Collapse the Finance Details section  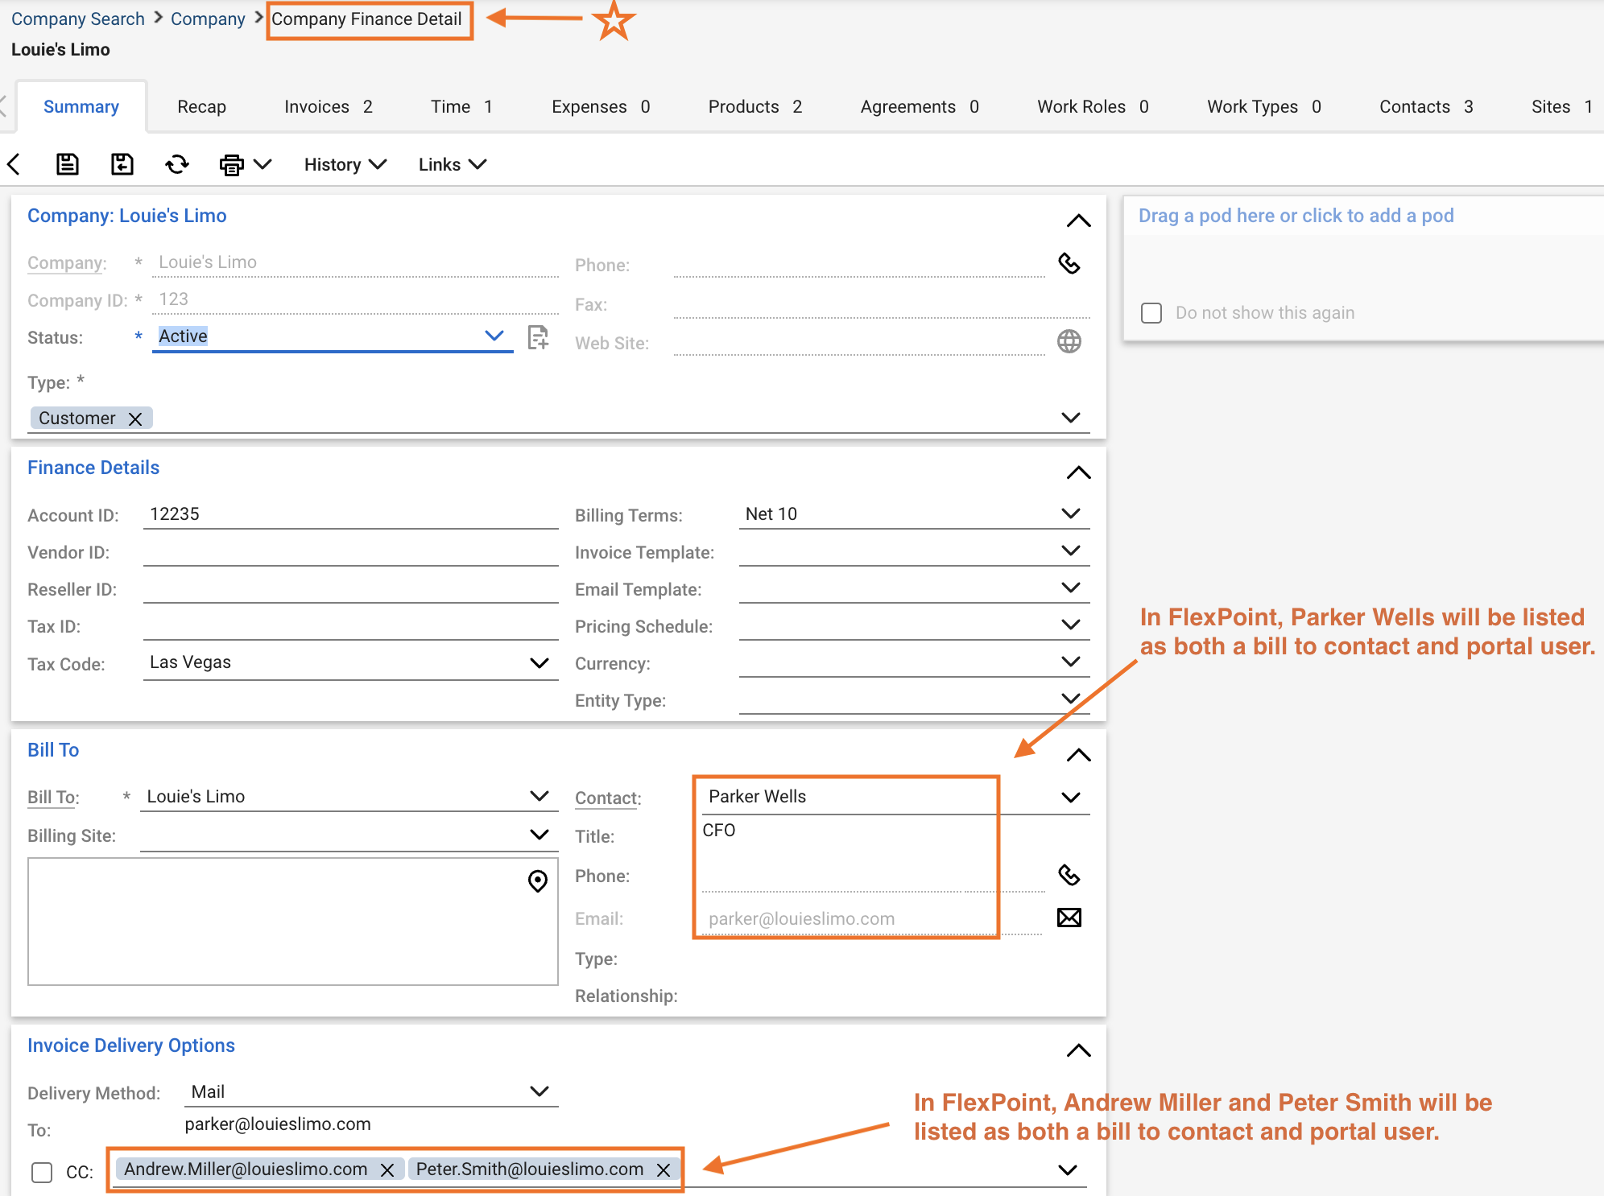click(x=1079, y=472)
